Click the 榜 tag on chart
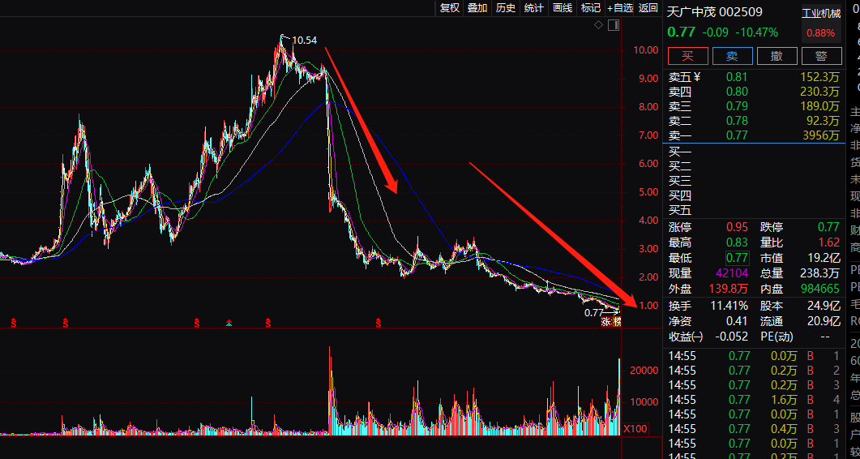860x459 pixels. [617, 323]
